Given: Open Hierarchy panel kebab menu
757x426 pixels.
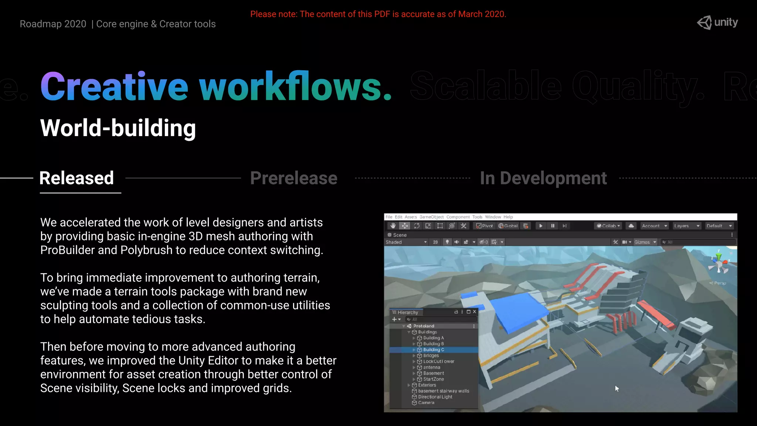Looking at the screenshot, I should [462, 312].
